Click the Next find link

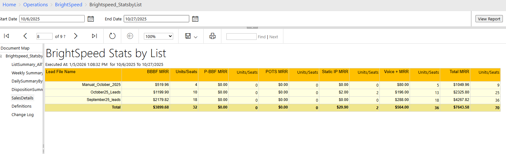274,37
